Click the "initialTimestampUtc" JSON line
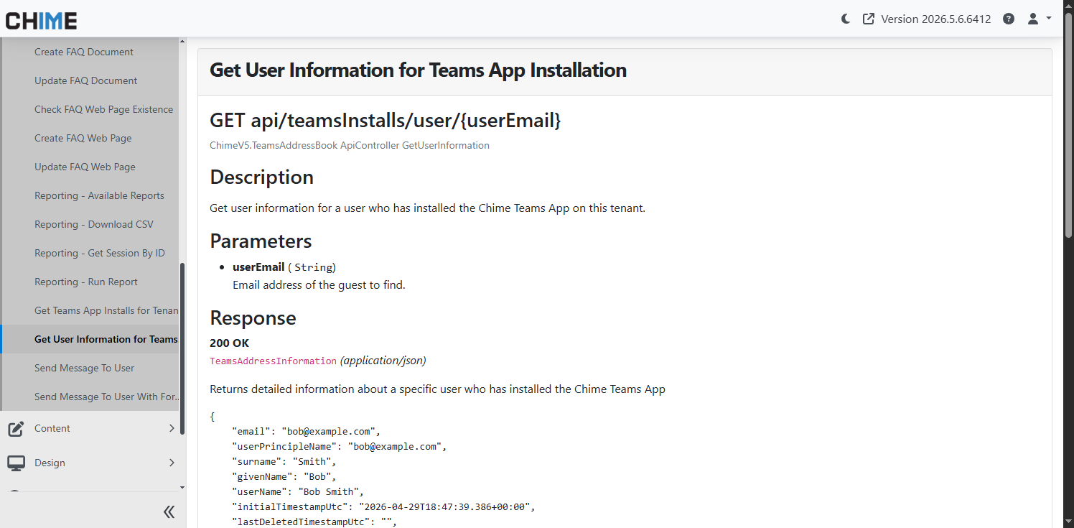Image resolution: width=1074 pixels, height=528 pixels. [x=384, y=507]
